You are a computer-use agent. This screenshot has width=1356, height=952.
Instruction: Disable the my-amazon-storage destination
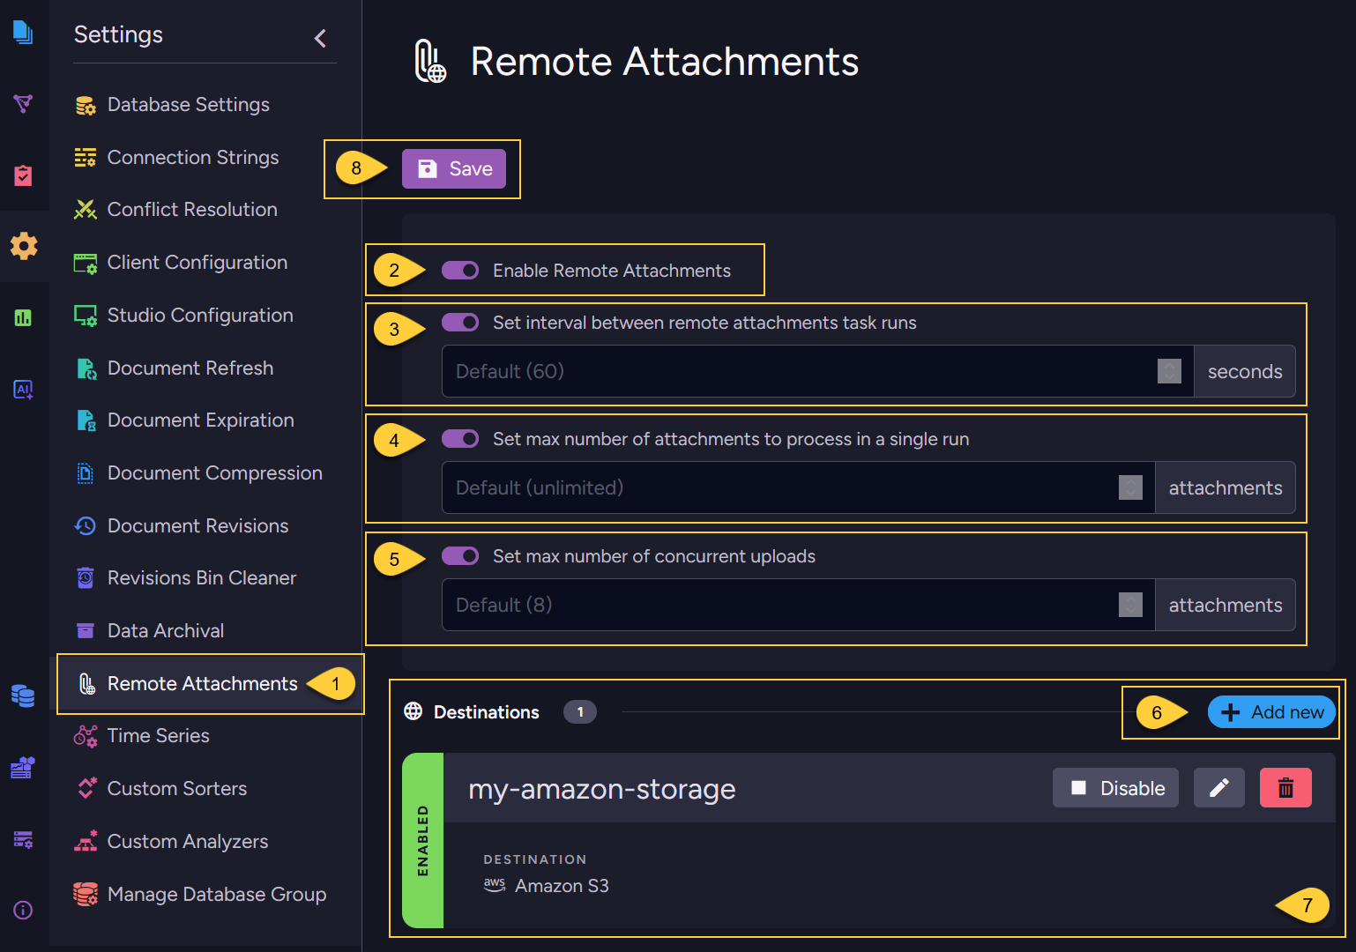(1115, 787)
